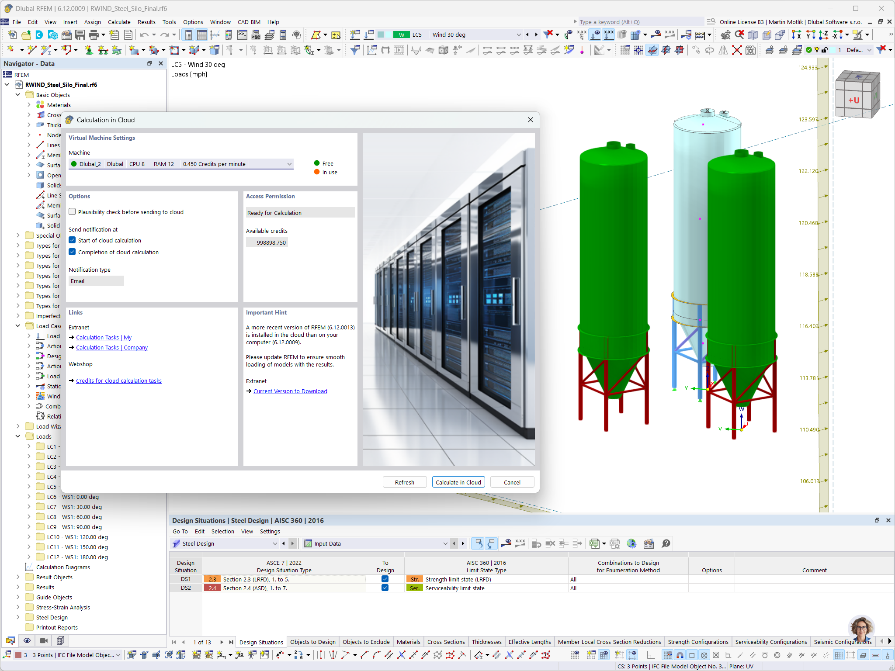Image resolution: width=895 pixels, height=671 pixels.
Task: Expand the Wind 30 deg load case dropdown
Action: pos(519,35)
